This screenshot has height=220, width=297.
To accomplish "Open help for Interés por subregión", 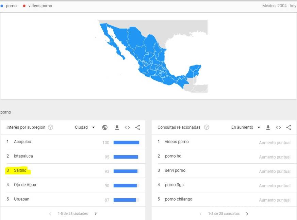I will click(x=50, y=127).
